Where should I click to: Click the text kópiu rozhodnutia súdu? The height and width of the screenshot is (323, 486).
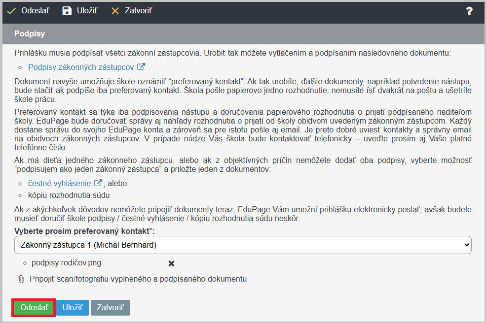(69, 195)
